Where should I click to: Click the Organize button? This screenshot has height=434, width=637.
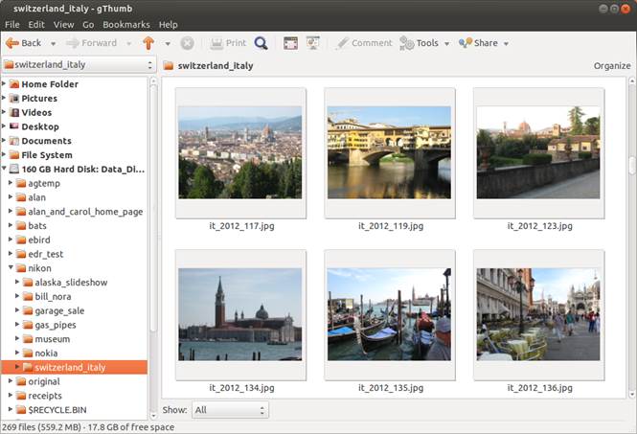pyautogui.click(x=611, y=66)
